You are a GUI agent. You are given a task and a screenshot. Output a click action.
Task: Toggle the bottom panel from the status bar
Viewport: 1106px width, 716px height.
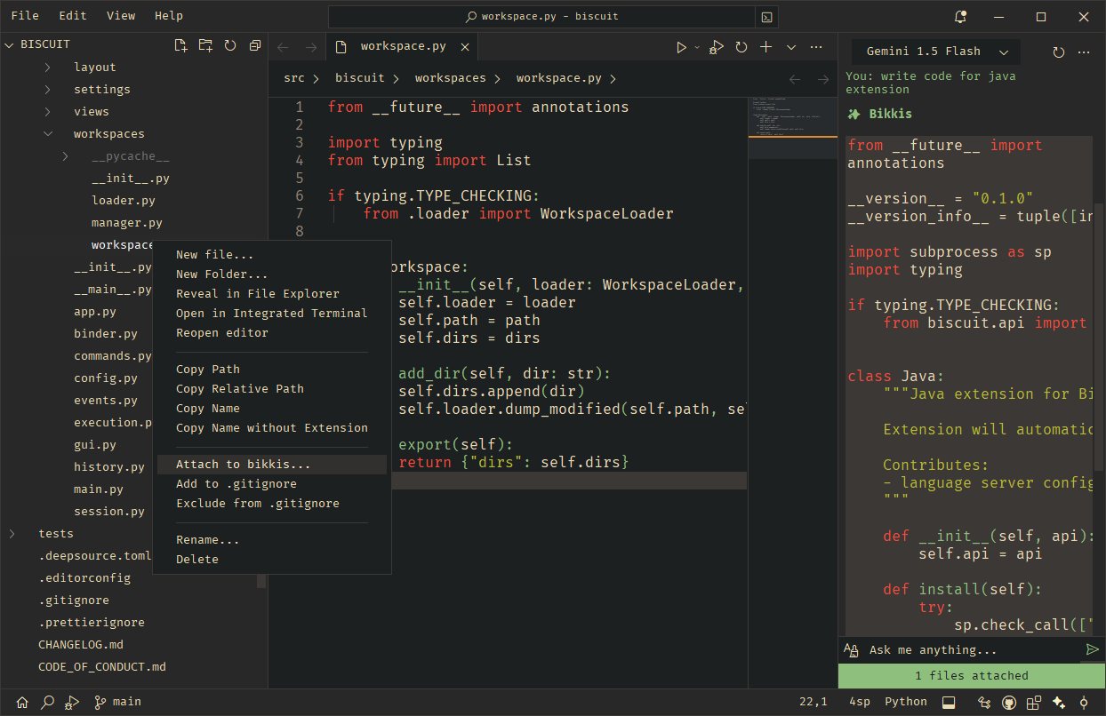coord(949,702)
